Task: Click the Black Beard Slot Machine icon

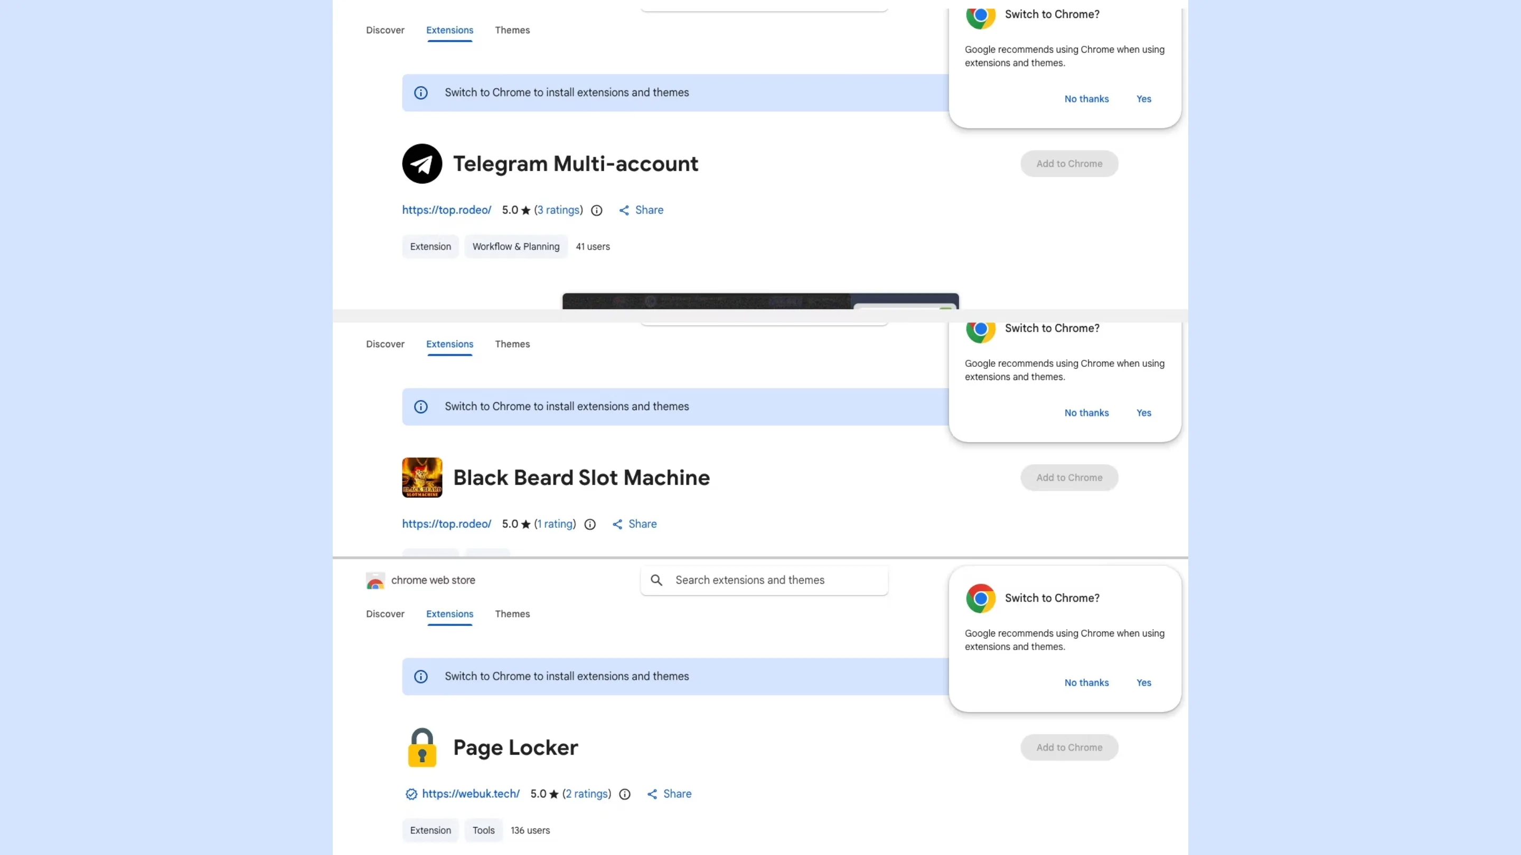Action: click(421, 477)
